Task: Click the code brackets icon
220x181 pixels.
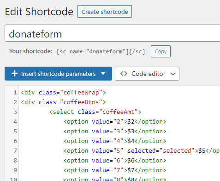Action: (x=124, y=74)
